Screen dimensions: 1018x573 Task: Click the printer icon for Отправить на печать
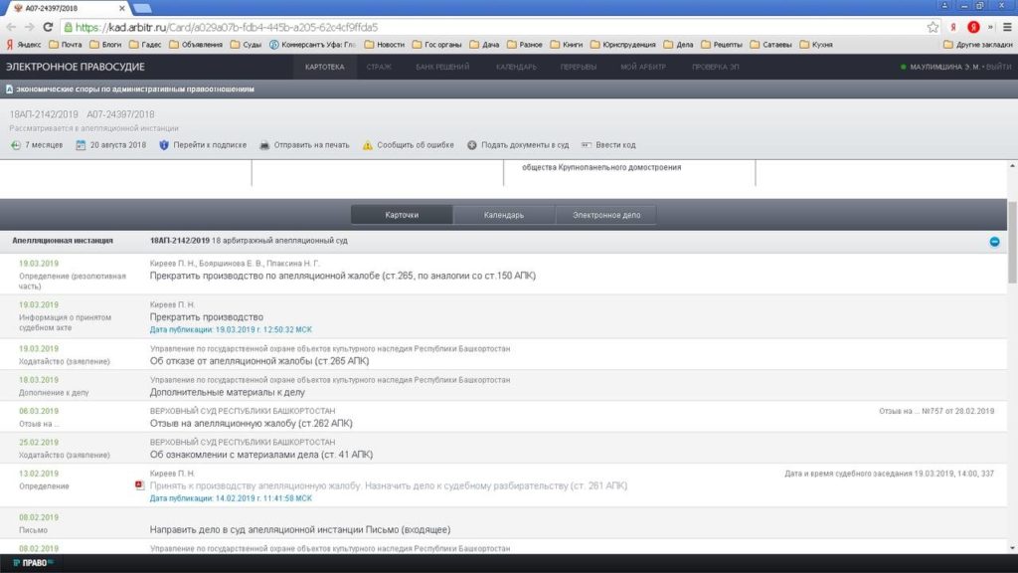click(264, 145)
